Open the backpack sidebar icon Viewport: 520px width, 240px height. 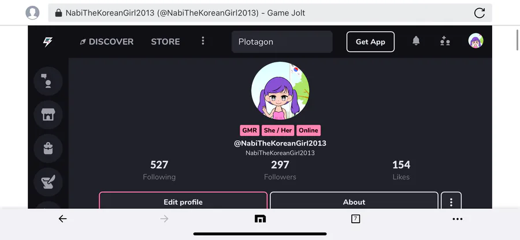(x=48, y=149)
